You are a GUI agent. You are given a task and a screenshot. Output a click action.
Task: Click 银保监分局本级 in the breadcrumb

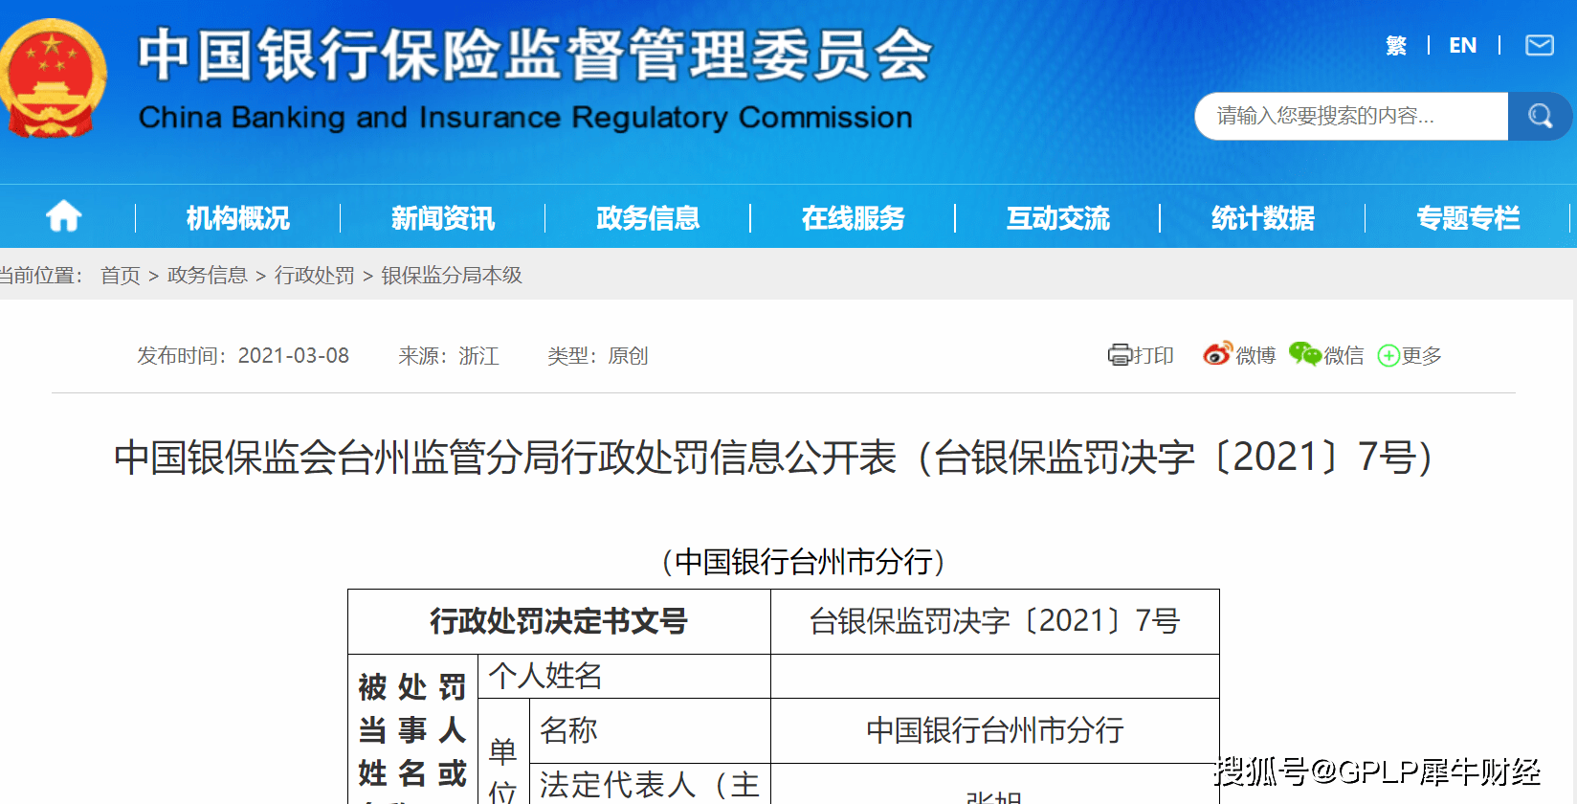[452, 276]
